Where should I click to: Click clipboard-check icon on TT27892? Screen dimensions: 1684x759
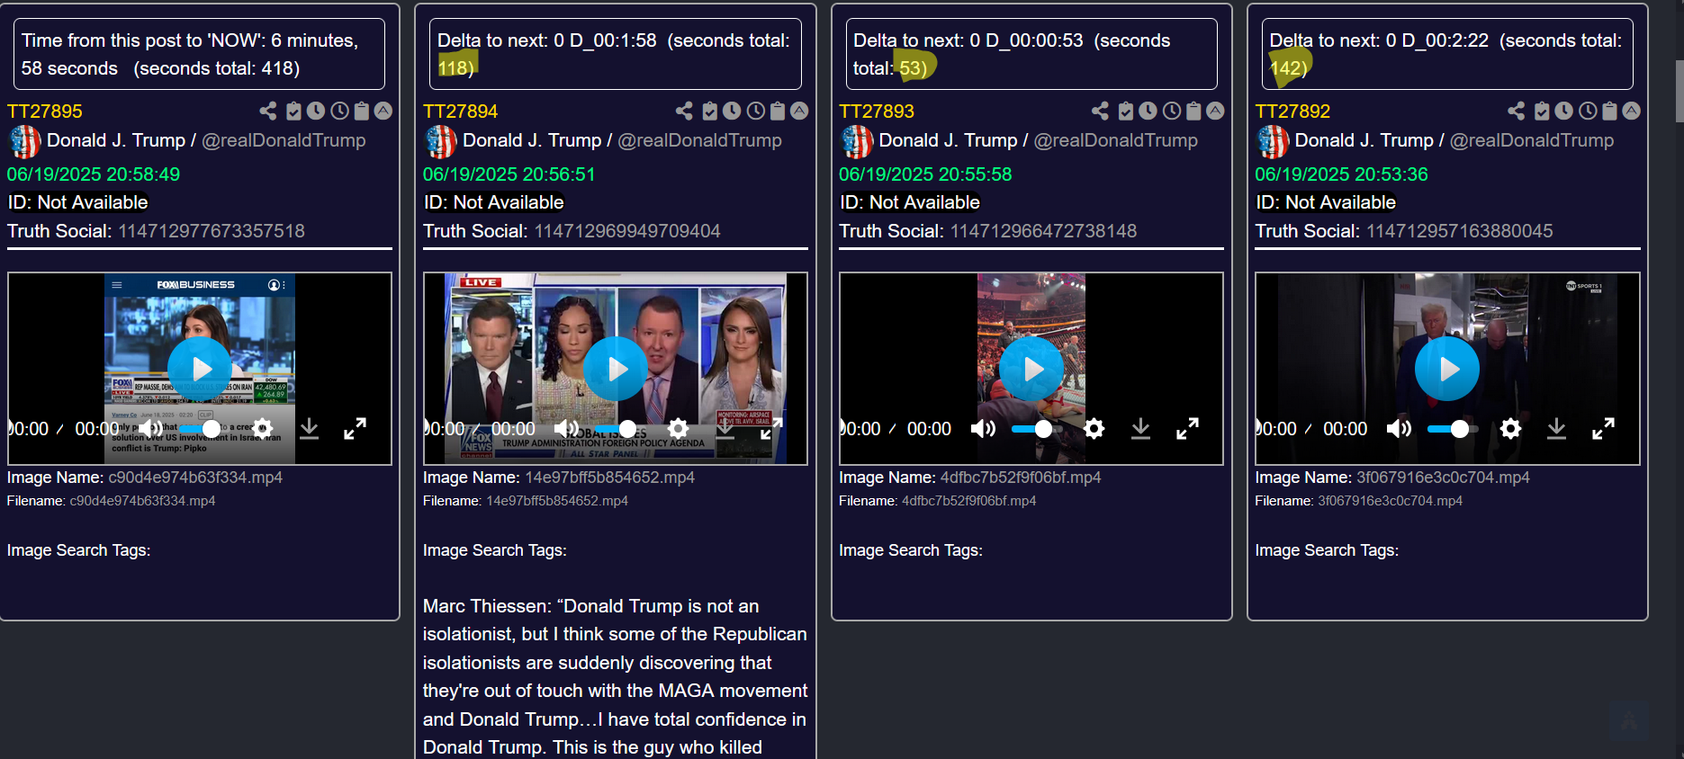pos(1542,111)
